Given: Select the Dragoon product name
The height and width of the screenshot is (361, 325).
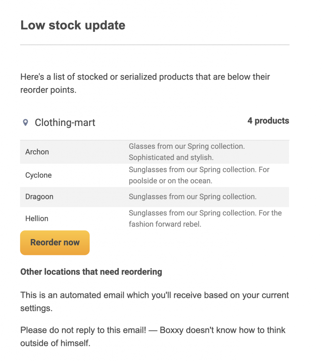Looking at the screenshot, I should click(39, 197).
